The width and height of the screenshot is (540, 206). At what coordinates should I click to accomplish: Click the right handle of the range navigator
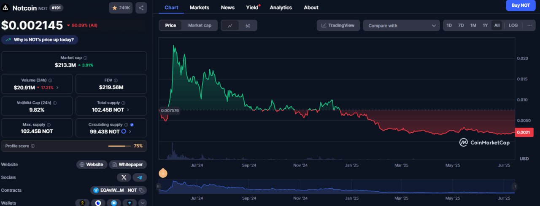tap(515, 186)
